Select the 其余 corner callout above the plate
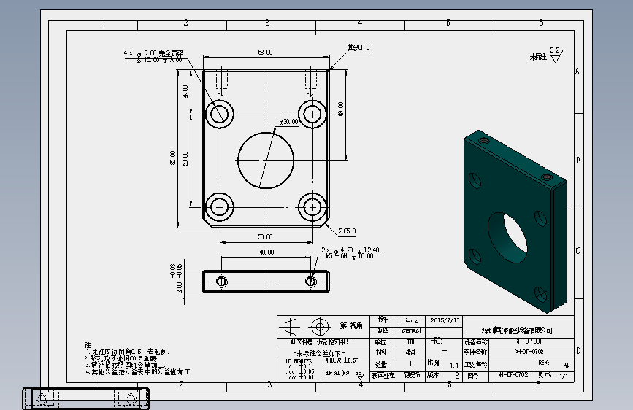Screen dimensions: 633x410 click(x=358, y=47)
